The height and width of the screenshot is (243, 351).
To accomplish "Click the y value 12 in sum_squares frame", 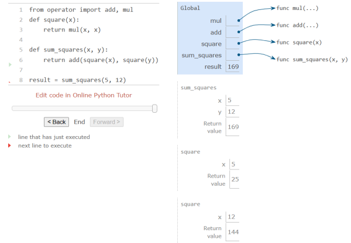I will click(x=231, y=112).
